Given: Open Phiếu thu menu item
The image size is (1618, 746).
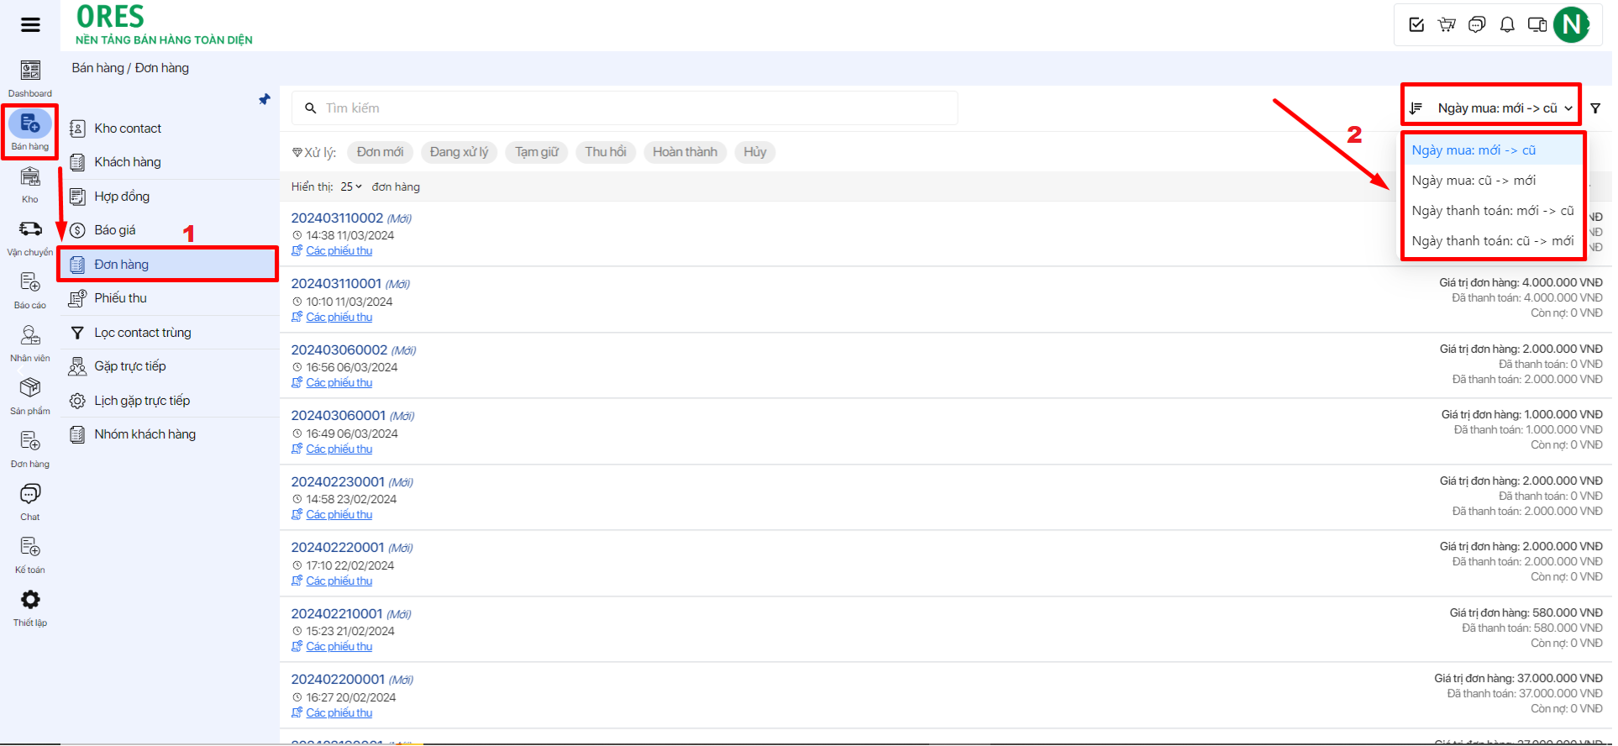Looking at the screenshot, I should 120,298.
